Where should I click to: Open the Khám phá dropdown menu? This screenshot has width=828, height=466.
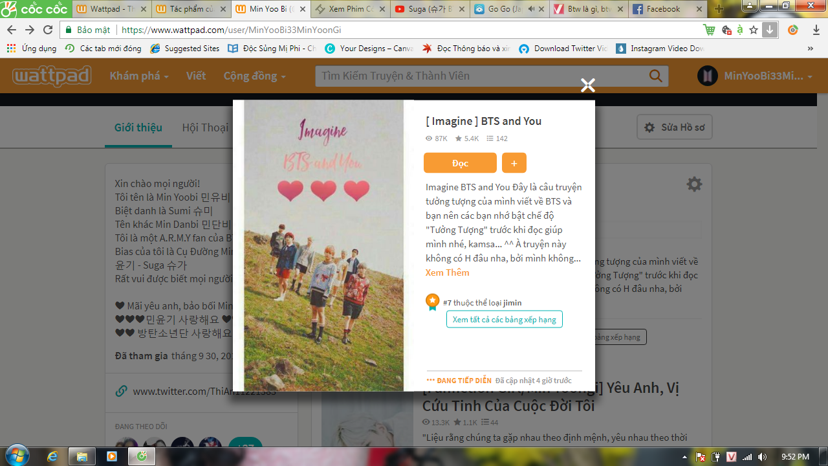pos(139,76)
